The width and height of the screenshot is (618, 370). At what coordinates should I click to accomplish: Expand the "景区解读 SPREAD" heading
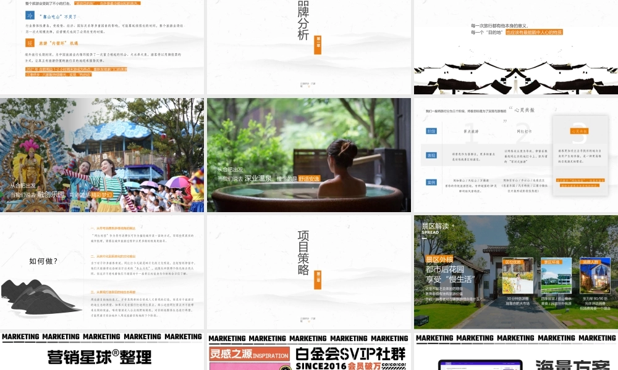(x=435, y=227)
